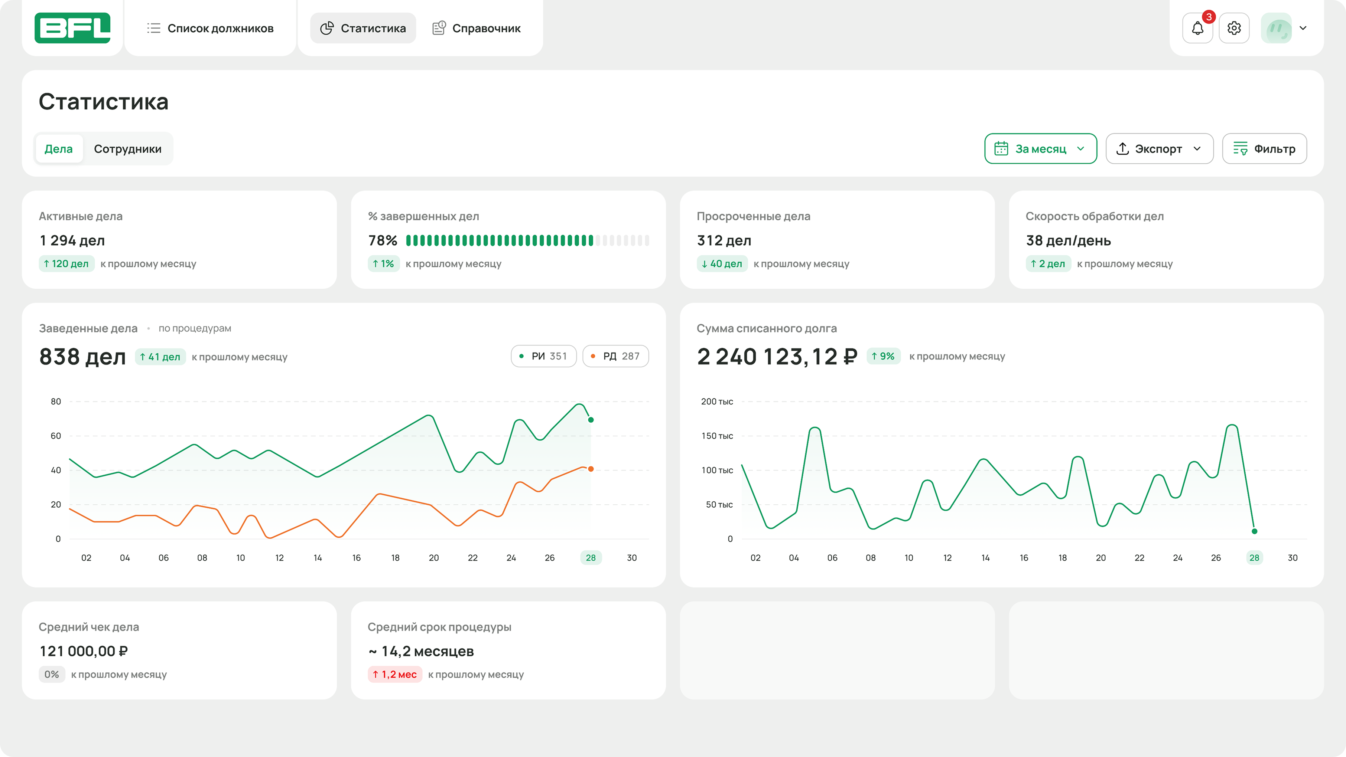This screenshot has height=757, width=1346.
Task: Click the filter icon in Фильтр
Action: click(1240, 149)
